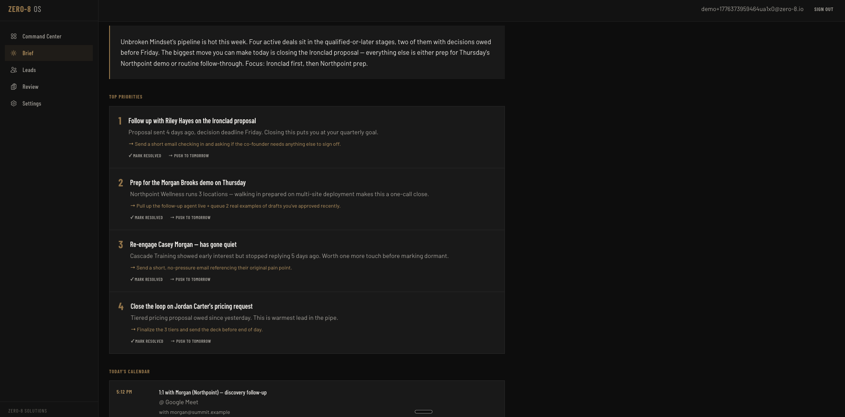This screenshot has width=845, height=417.
Task: Click the Settings gear icon
Action: pos(14,103)
